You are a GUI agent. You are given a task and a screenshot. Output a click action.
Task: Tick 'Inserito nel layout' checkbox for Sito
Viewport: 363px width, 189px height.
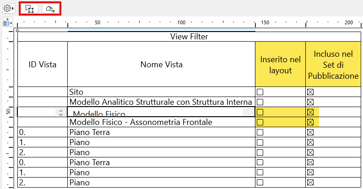pos(260,92)
